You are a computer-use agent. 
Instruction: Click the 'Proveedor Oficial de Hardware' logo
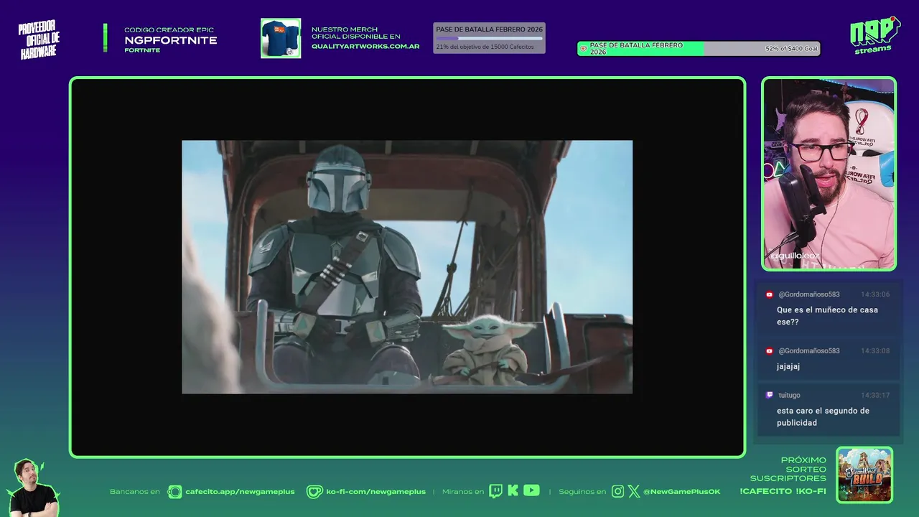point(39,39)
